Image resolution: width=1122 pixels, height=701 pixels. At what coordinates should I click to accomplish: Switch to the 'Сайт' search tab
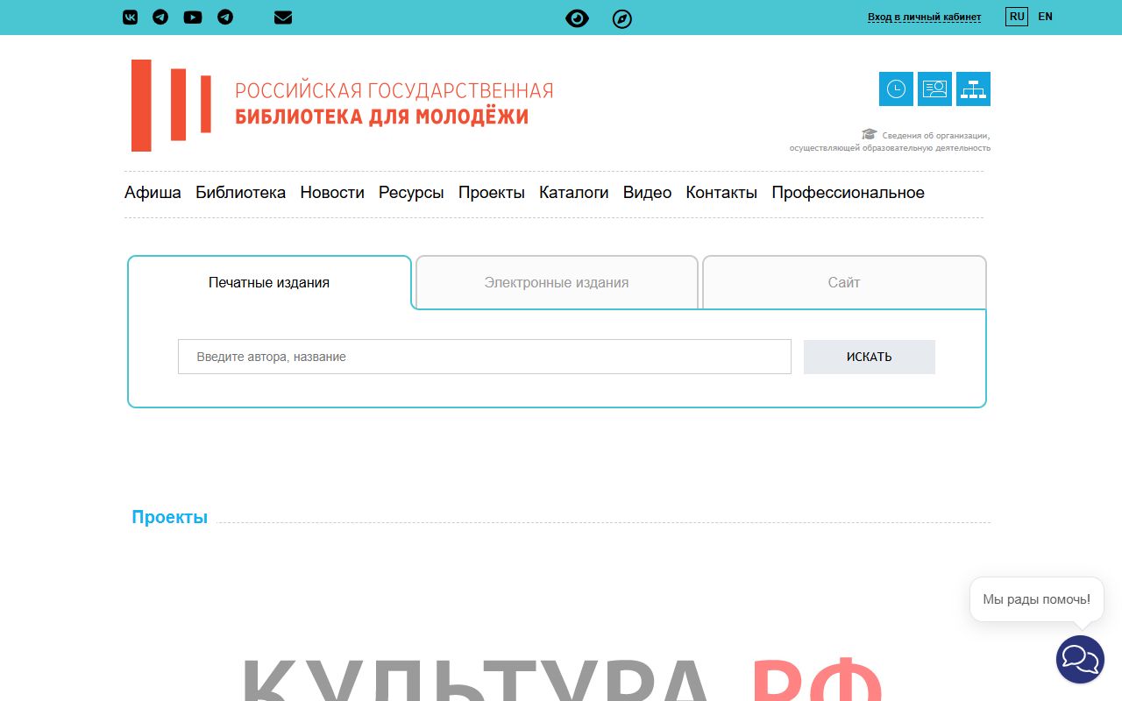pyautogui.click(x=844, y=282)
